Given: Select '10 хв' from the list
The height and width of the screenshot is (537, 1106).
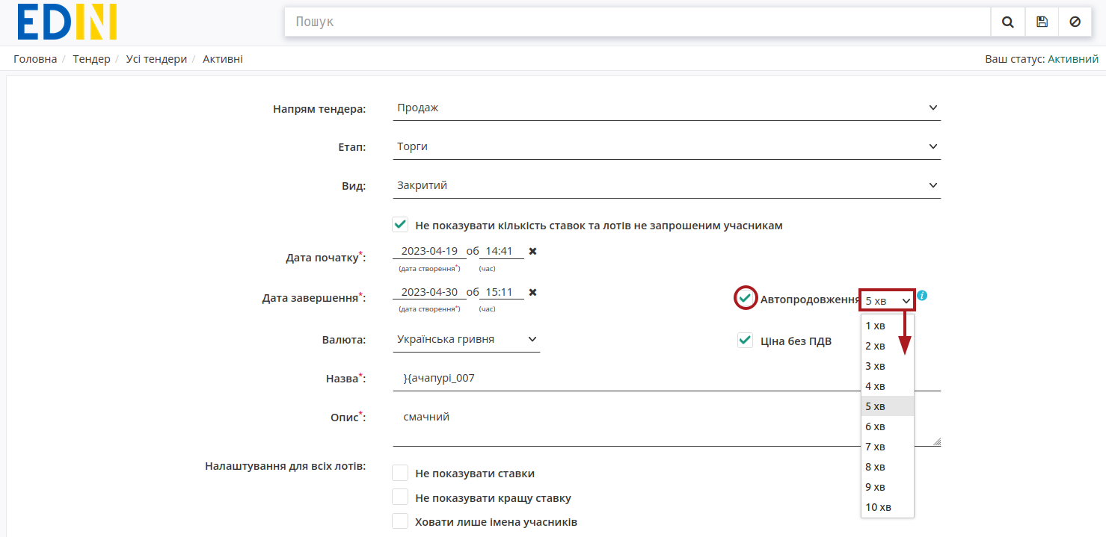Looking at the screenshot, I should pos(888,507).
